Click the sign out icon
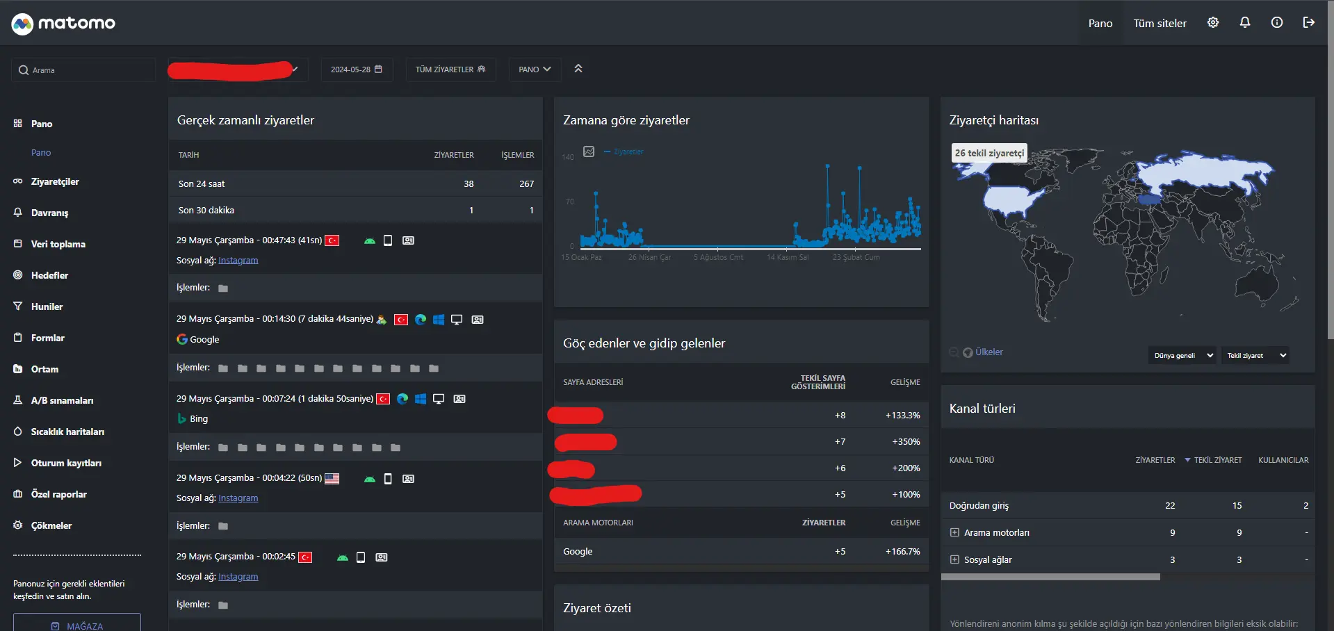The width and height of the screenshot is (1334, 631). [x=1309, y=23]
